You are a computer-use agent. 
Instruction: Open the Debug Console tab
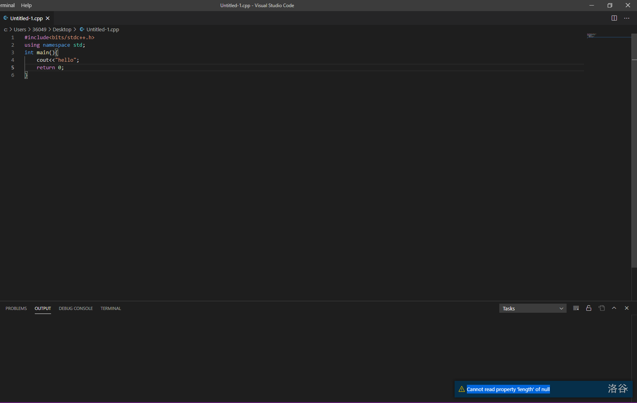76,308
